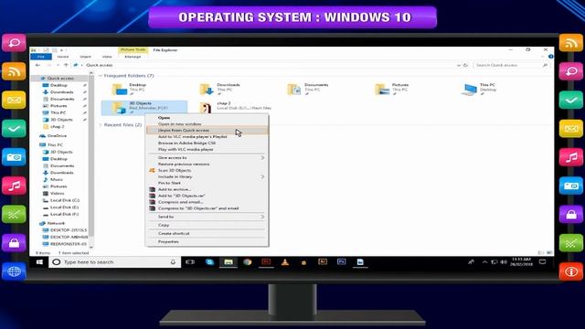Open the Manage tab under Picture Tools
Viewport: 585px width, 329px height.
(133, 57)
